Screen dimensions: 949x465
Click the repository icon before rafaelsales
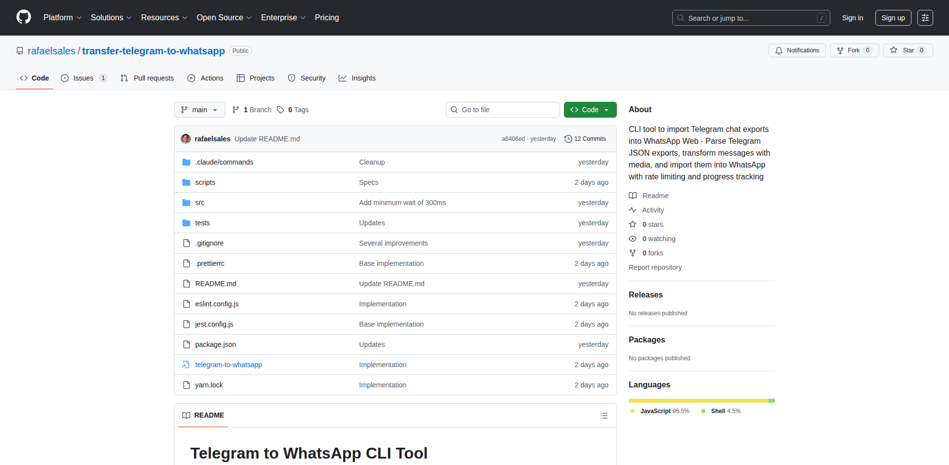20,51
